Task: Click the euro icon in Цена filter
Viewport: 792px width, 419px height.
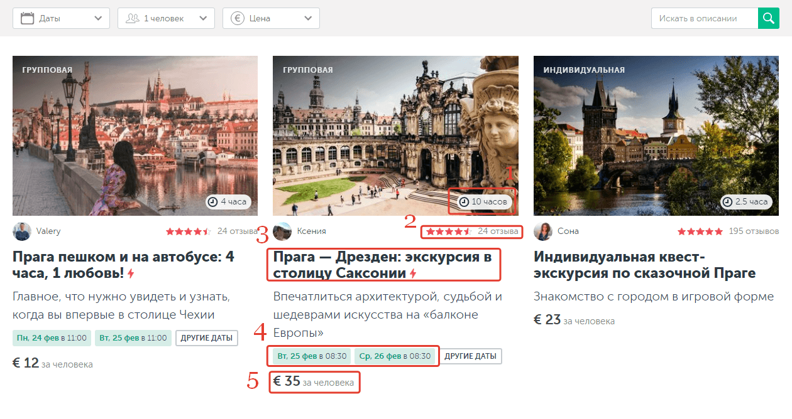Action: (x=237, y=18)
